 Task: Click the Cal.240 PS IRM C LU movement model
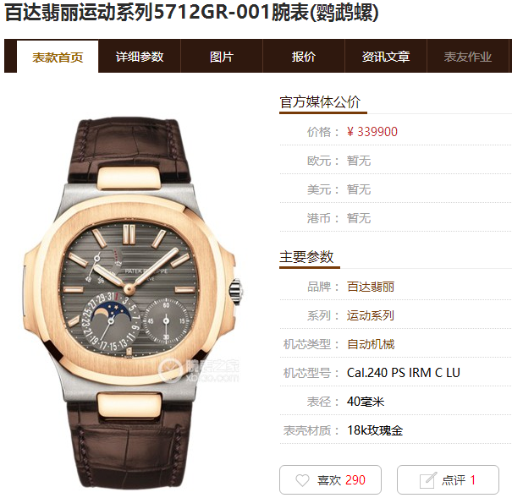404,373
